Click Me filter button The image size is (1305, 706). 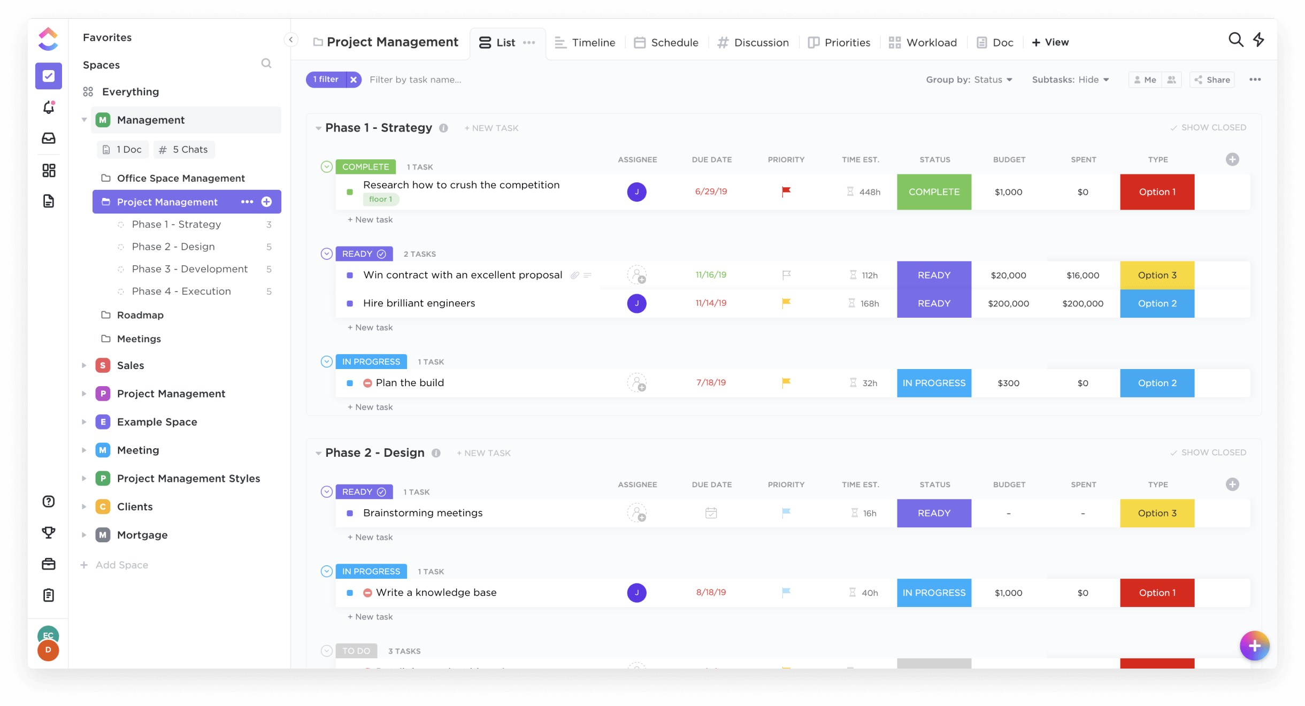pyautogui.click(x=1145, y=79)
